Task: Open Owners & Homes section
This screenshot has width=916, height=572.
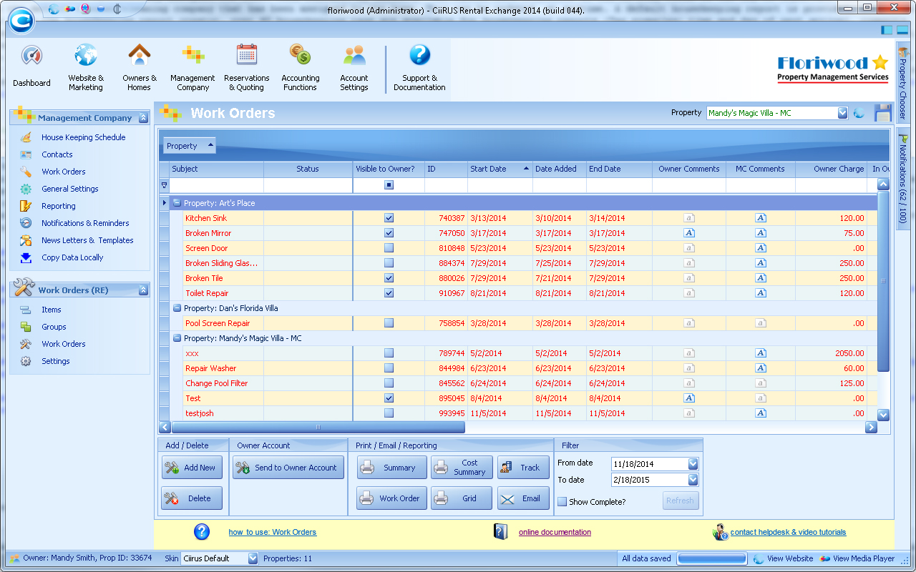Action: 140,66
